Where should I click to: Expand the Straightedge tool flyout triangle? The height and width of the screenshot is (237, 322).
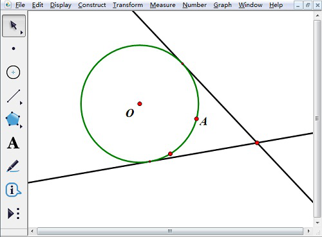click(x=21, y=103)
